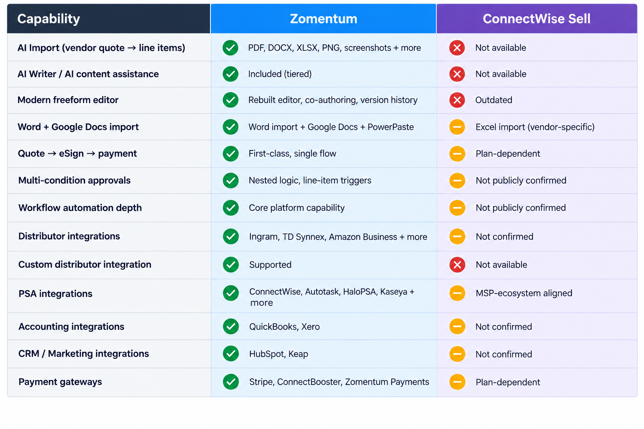Select the Zomentum column header
Image resolution: width=644 pixels, height=429 pixels.
click(x=323, y=18)
